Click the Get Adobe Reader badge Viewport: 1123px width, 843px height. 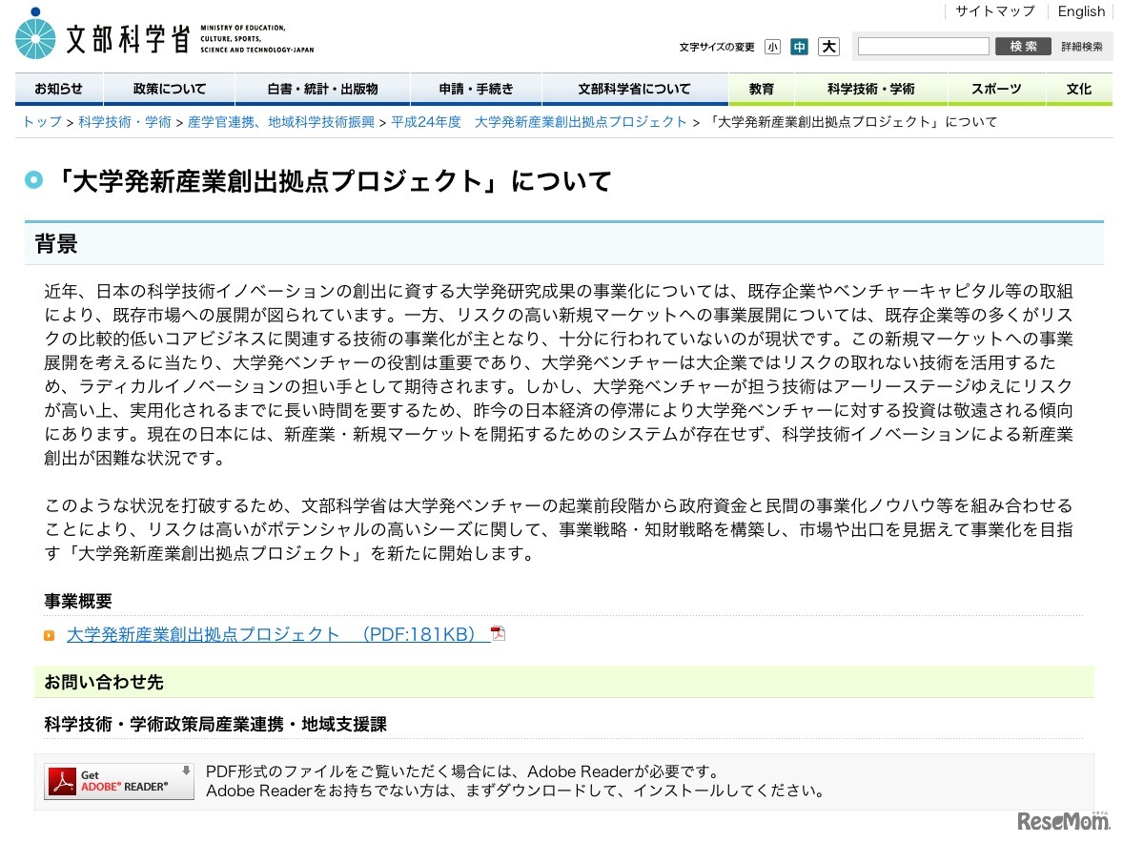(116, 780)
